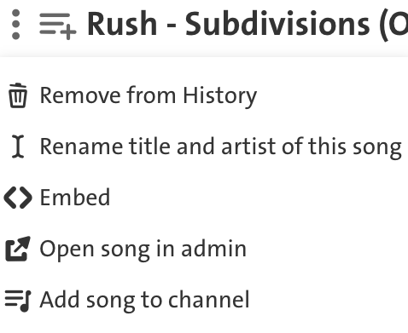Click the queue-with-music-note channel icon
This screenshot has height=333, width=408.
(x=18, y=301)
